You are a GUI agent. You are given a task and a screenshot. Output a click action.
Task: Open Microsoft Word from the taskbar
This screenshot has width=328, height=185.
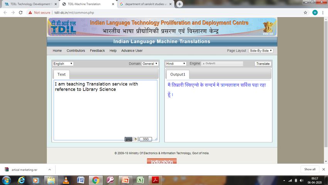click(81, 180)
